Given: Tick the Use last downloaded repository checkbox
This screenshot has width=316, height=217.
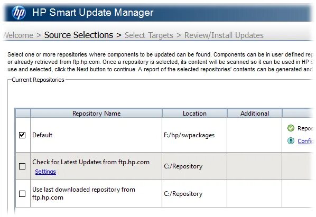Looking at the screenshot, I should [x=22, y=194].
